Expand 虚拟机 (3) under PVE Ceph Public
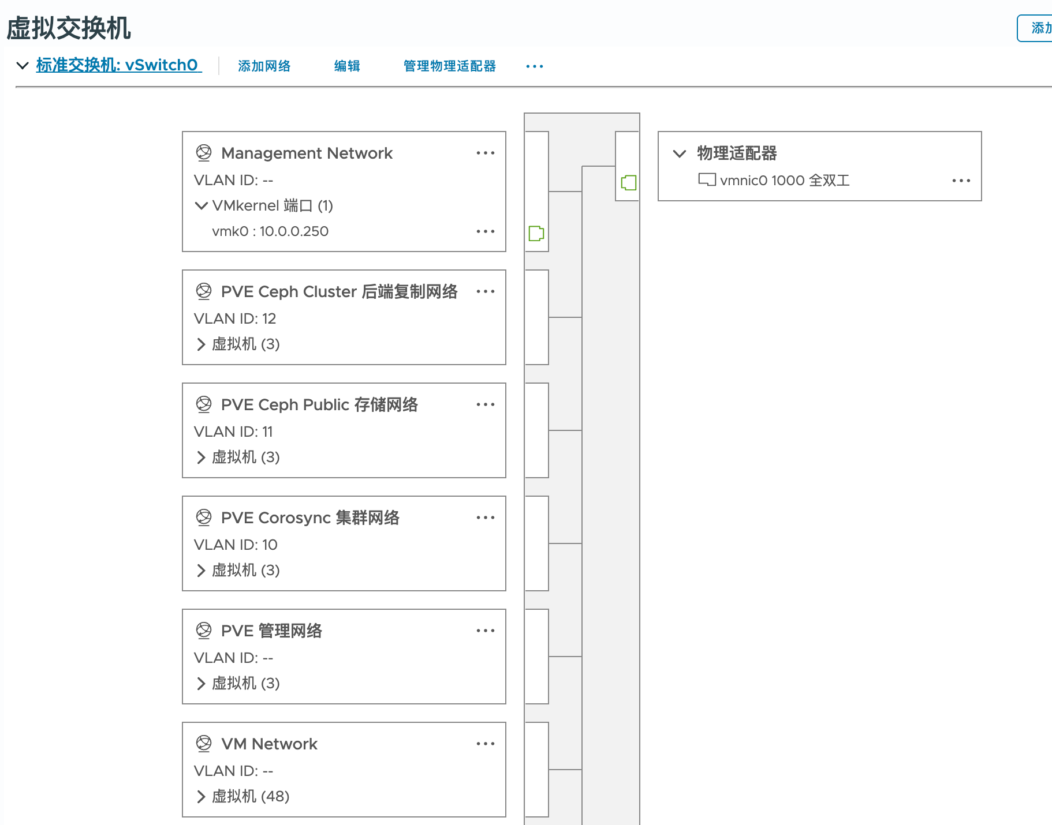The width and height of the screenshot is (1052, 825). (201, 457)
